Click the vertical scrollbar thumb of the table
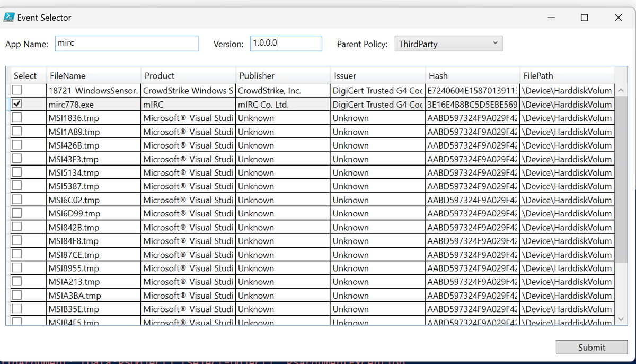The height and width of the screenshot is (364, 636). point(621,179)
